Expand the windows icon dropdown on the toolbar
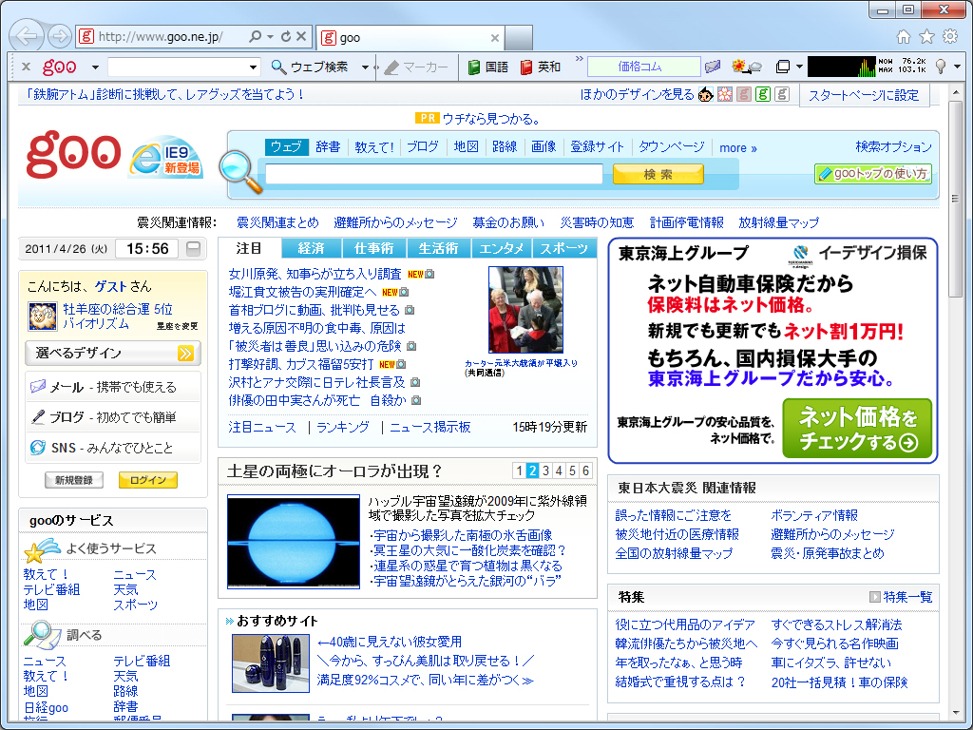Image resolution: width=973 pixels, height=730 pixels. (799, 67)
